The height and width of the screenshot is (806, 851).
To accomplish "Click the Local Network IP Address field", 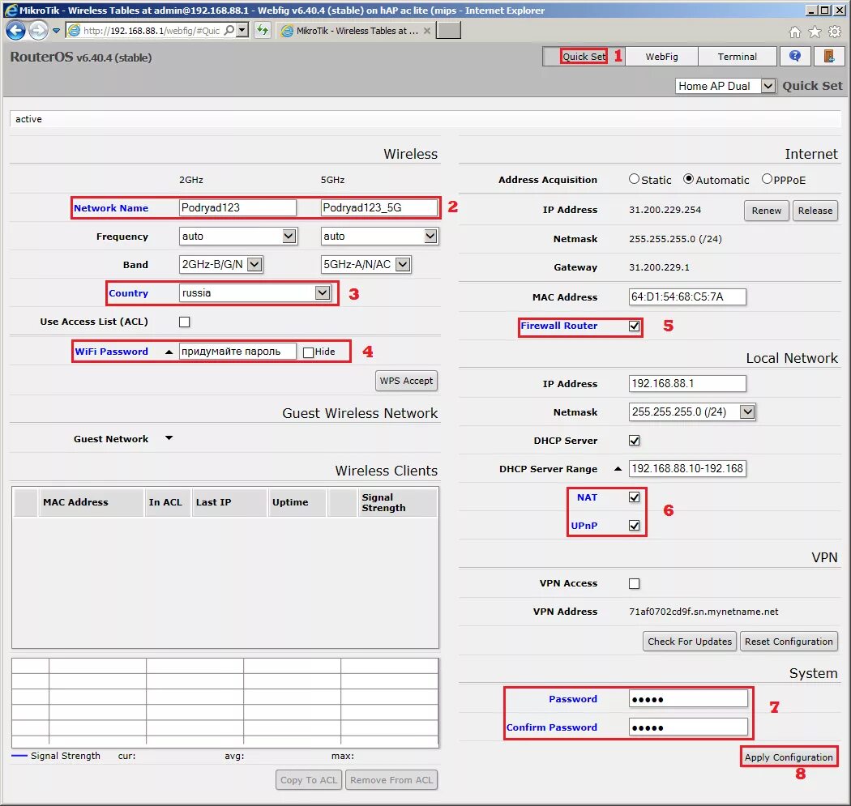I will point(687,383).
